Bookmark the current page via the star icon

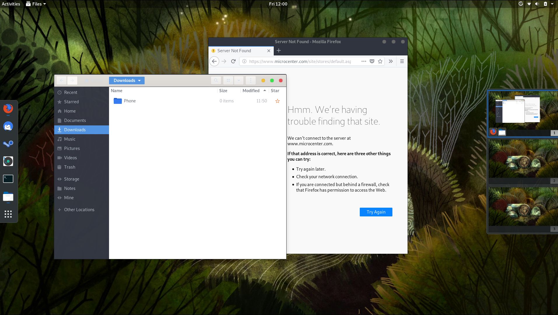(380, 61)
